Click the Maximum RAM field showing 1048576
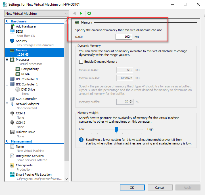Viewport: 205px width, 195px height. click(x=125, y=78)
